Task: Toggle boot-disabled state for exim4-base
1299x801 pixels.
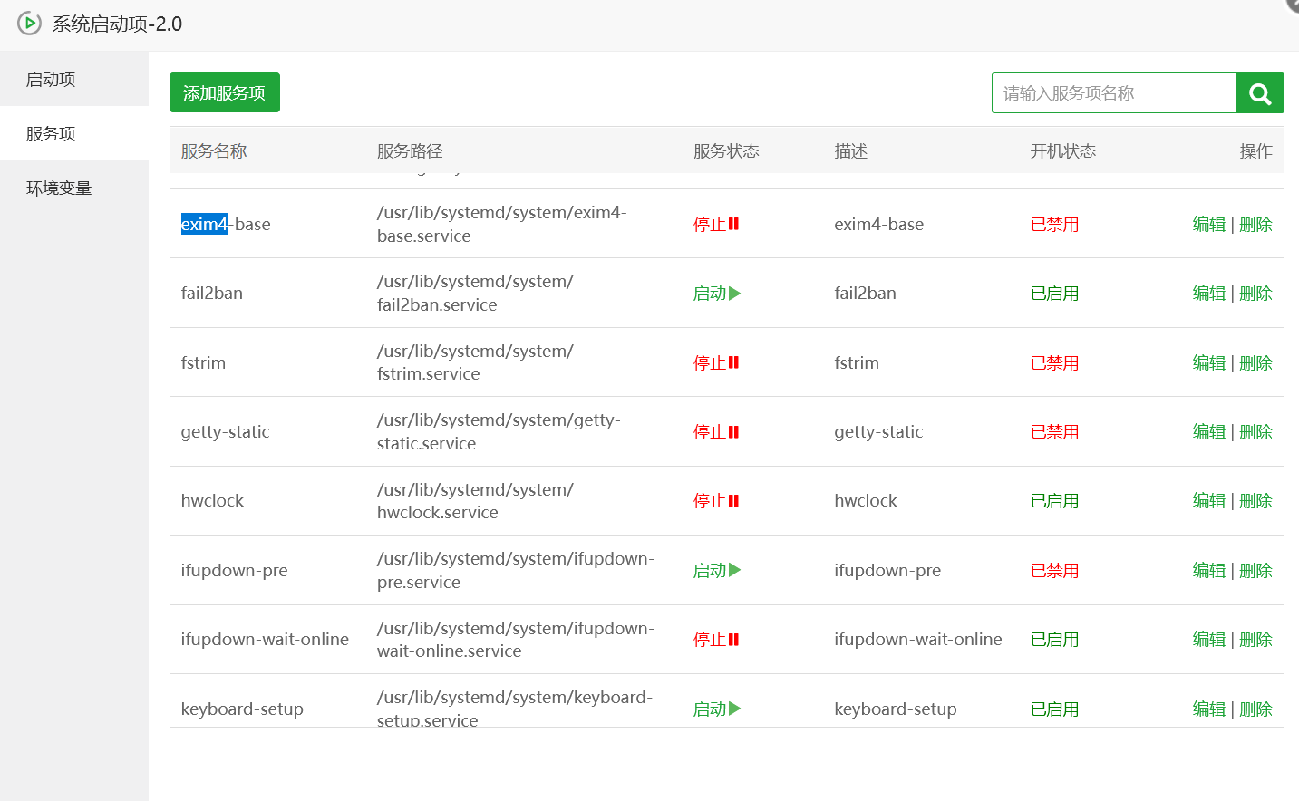Action: 1054,224
